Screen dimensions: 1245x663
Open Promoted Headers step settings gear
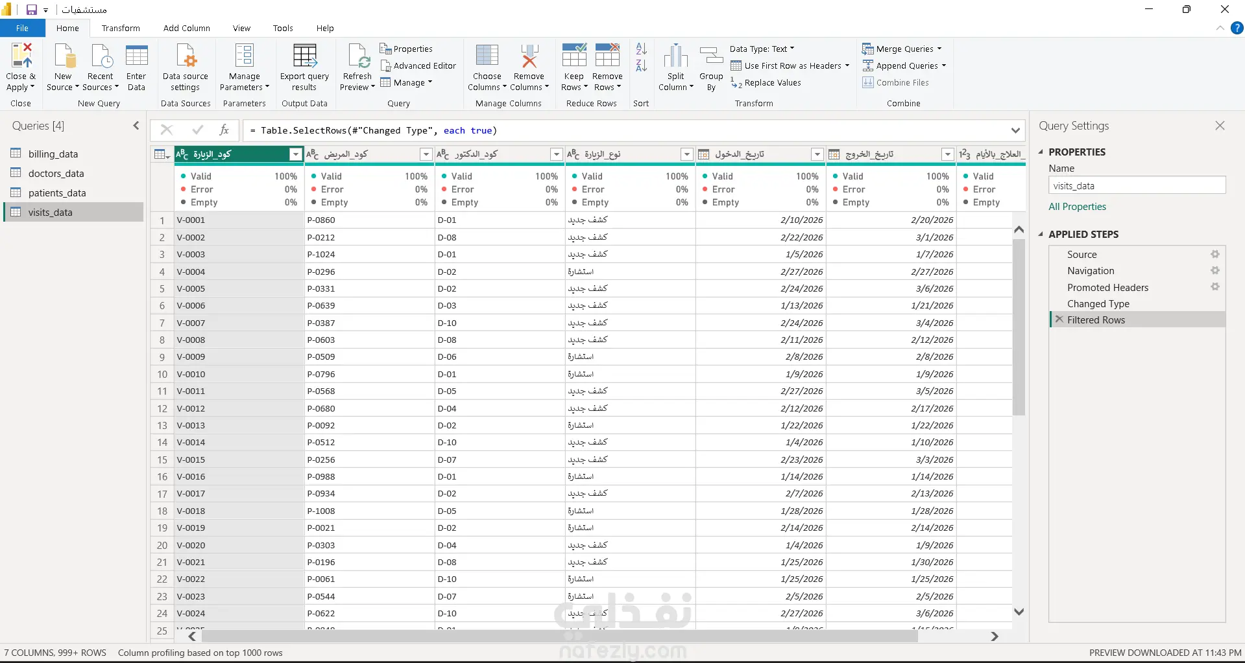[1215, 286]
